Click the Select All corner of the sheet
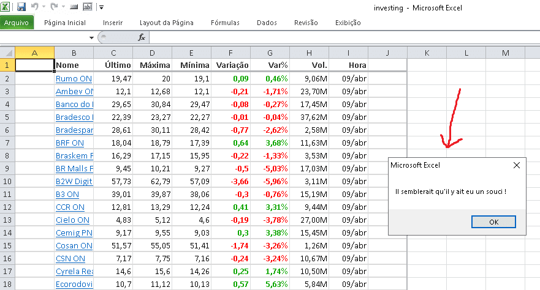This screenshot has height=290, width=540. (x=7, y=53)
